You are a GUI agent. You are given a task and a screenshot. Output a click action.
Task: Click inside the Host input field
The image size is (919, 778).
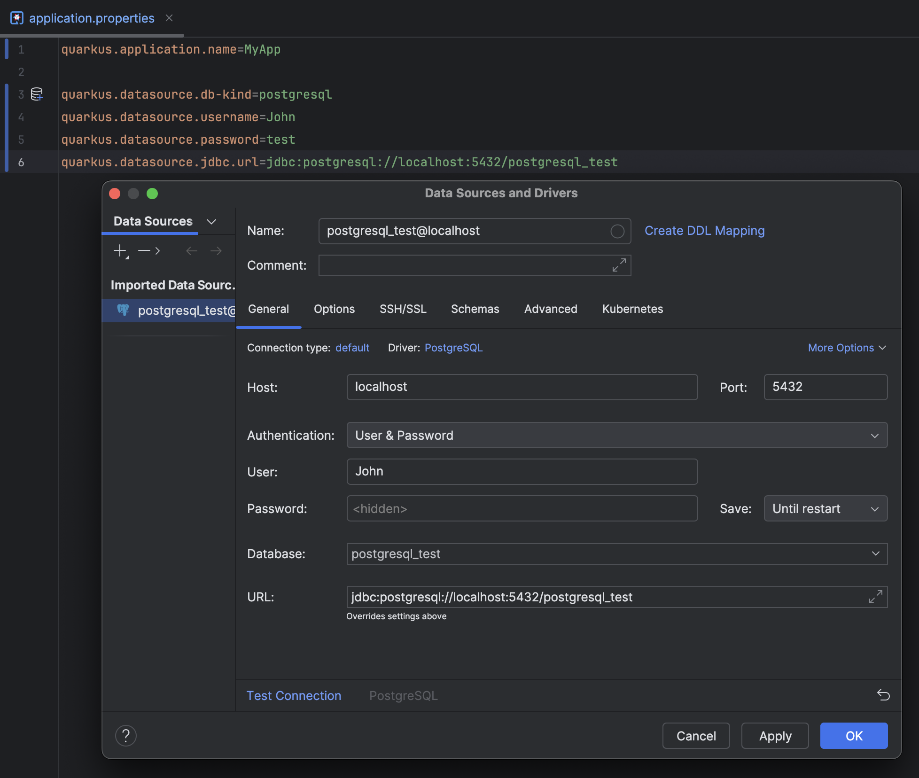[x=522, y=387]
